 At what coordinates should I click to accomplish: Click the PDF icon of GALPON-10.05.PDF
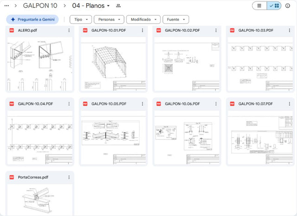85,104
